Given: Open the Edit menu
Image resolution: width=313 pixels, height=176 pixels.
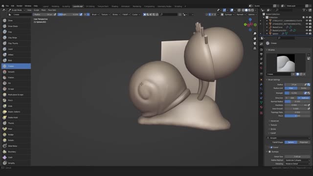Looking at the screenshot, I should click(13, 6).
